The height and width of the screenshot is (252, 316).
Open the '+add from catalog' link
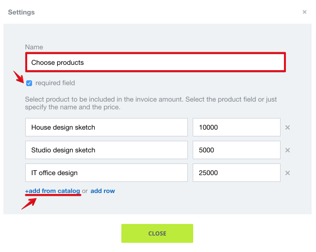coord(52,191)
